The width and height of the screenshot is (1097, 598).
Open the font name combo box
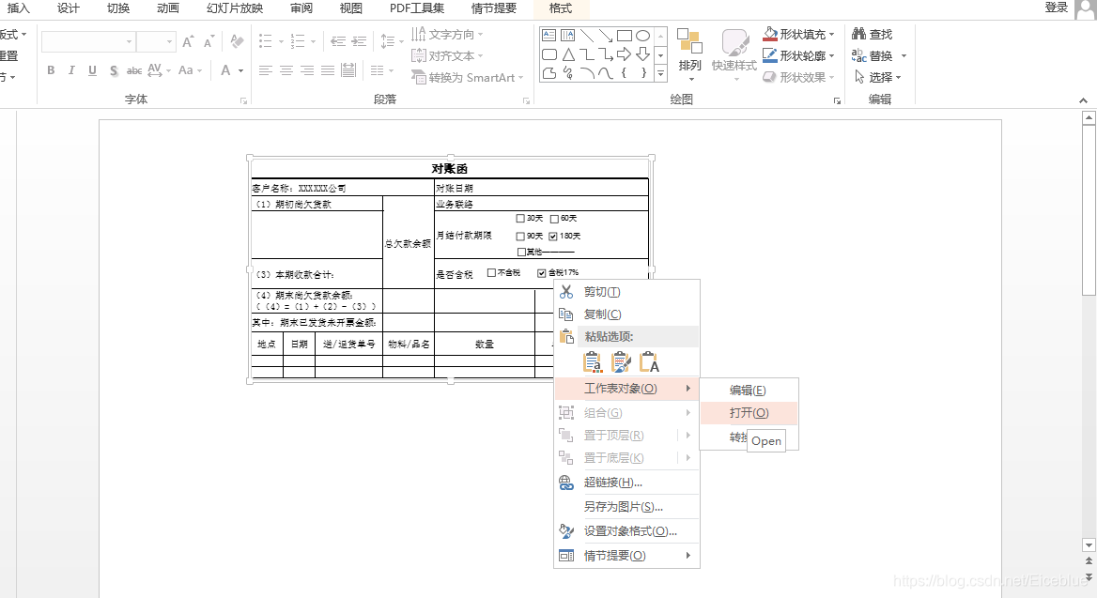[x=88, y=42]
